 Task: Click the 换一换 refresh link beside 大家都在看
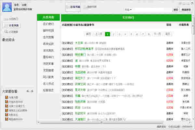tap(30, 91)
